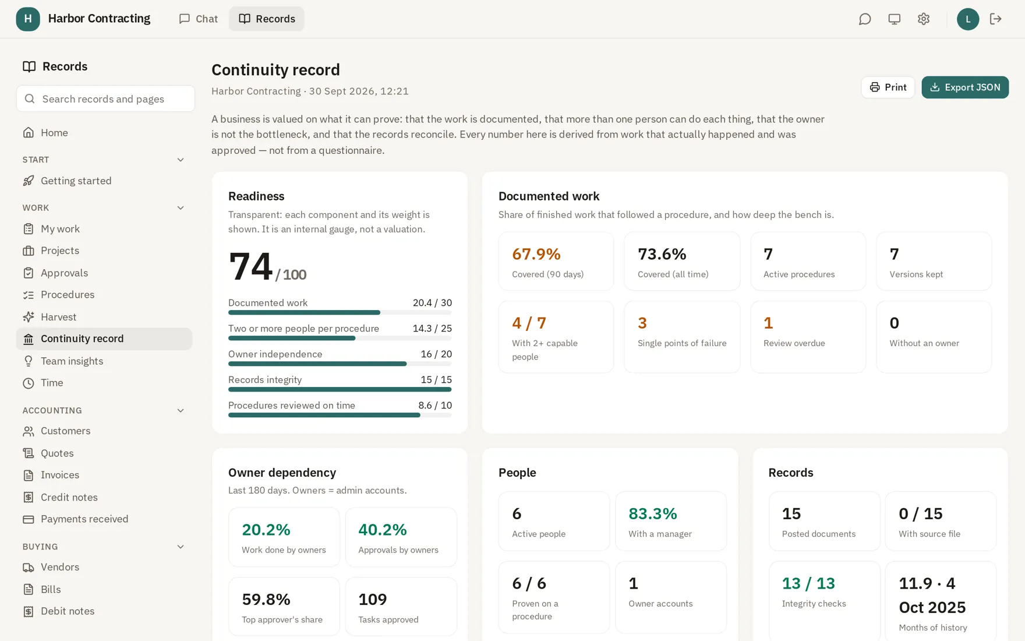The height and width of the screenshot is (641, 1025).
Task: Open the chat bubble icon in the header
Action: 865,19
